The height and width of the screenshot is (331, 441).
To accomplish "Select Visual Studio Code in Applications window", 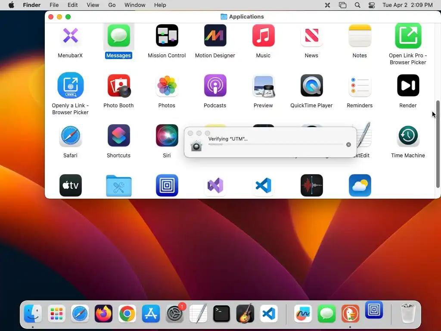I will [264, 185].
